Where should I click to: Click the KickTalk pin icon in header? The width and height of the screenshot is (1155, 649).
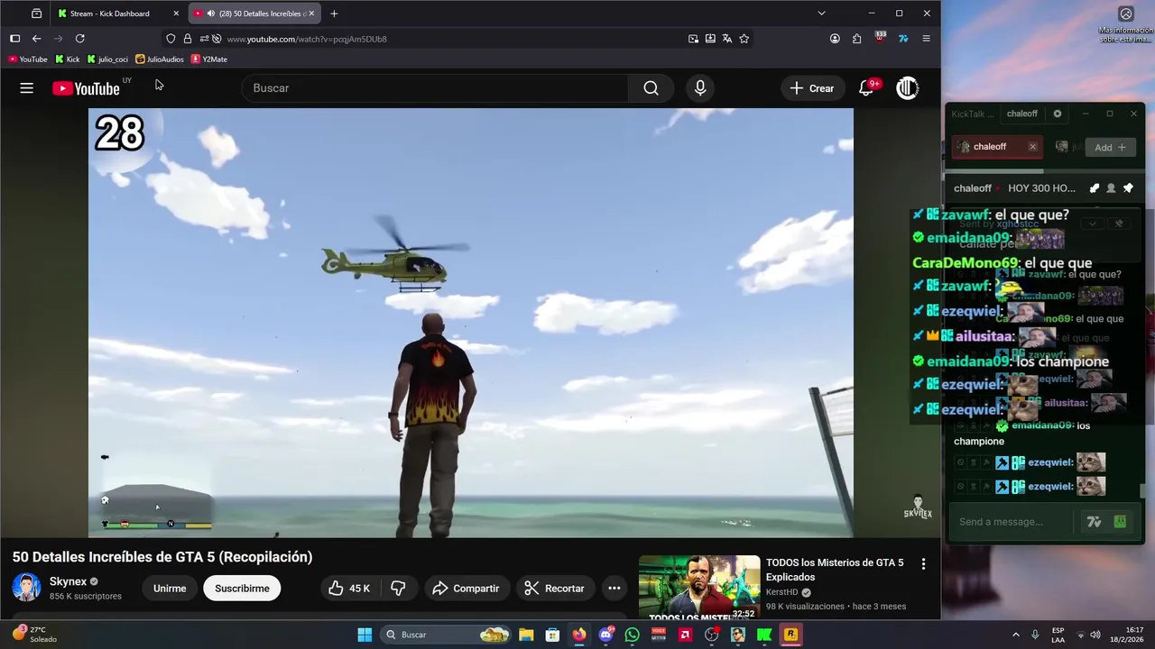[1128, 188]
